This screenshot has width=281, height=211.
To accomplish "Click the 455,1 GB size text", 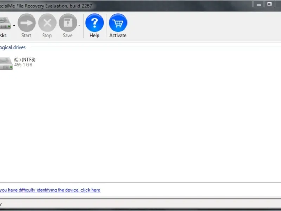I will click(23, 65).
